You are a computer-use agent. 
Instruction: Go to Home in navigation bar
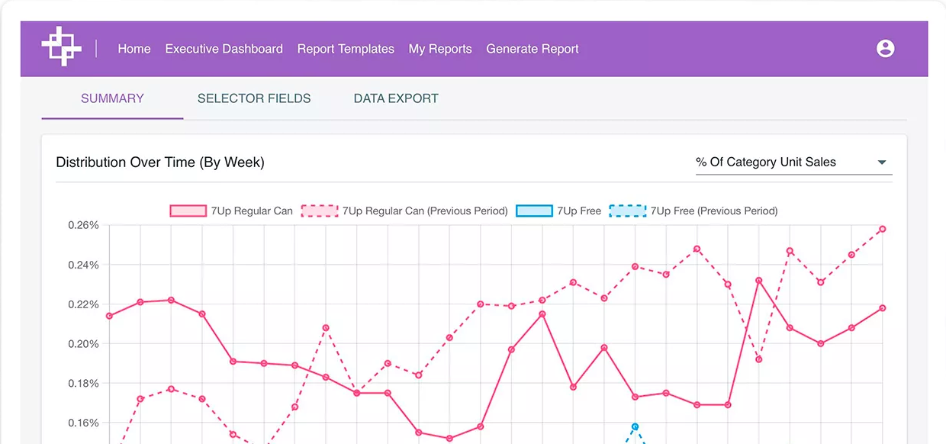pos(134,49)
